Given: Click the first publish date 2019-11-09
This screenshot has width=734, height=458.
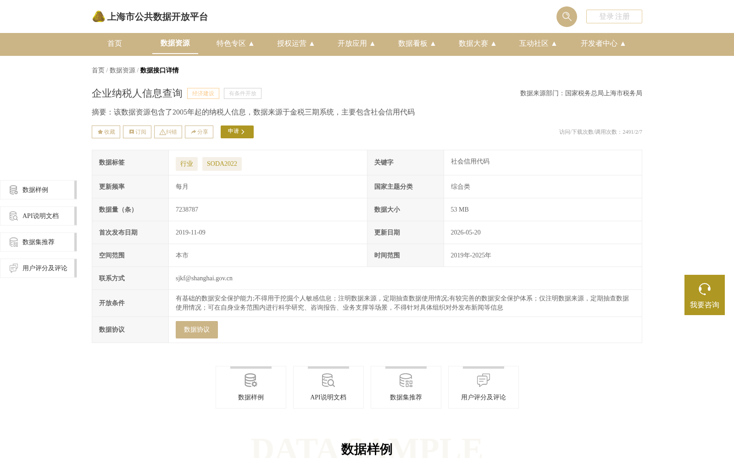Looking at the screenshot, I should [191, 233].
